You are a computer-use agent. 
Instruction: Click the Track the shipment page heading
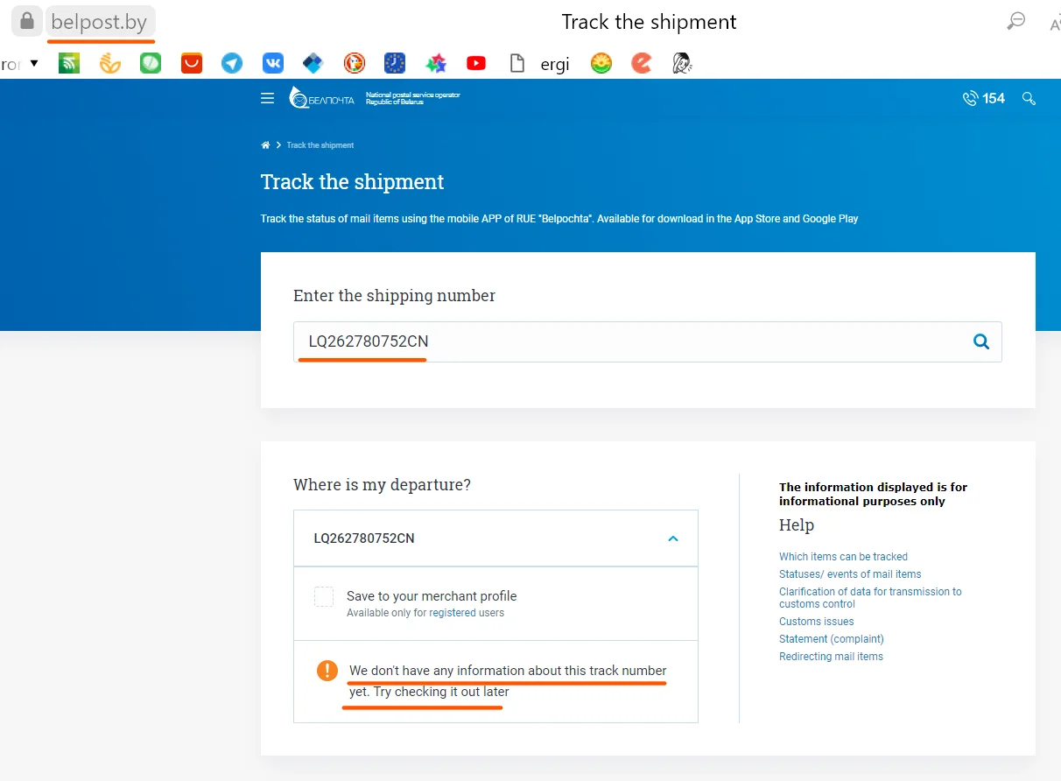[x=353, y=182]
